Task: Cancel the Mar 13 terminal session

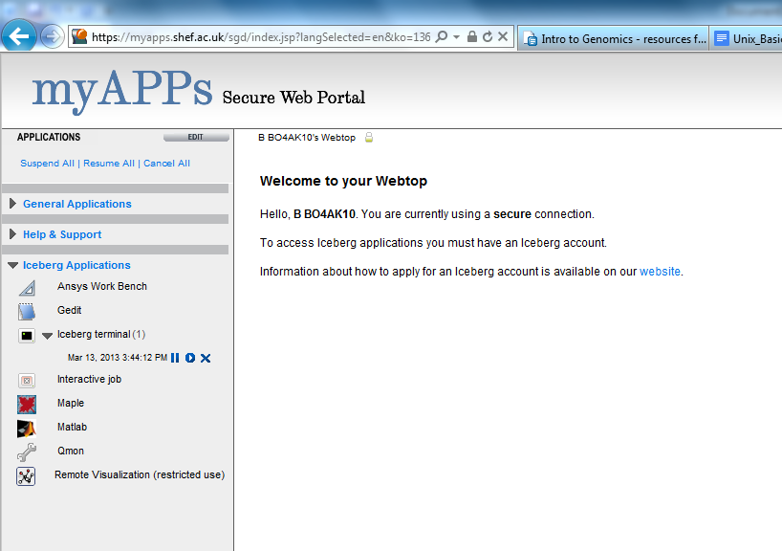Action: (x=206, y=358)
